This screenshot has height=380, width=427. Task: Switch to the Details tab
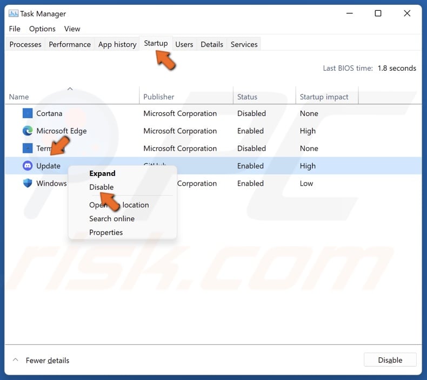[212, 44]
